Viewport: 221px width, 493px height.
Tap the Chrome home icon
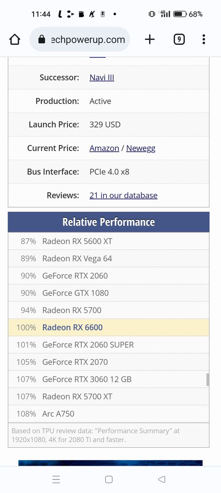(x=15, y=39)
